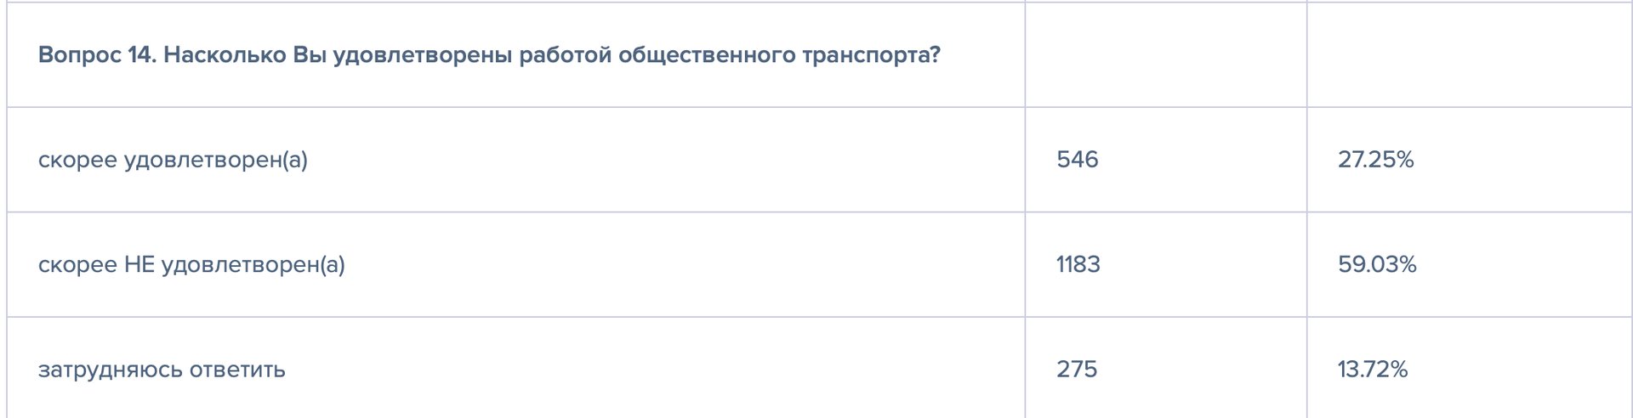The width and height of the screenshot is (1633, 418).
Task: Select the 'скорее удовлетворен(а)' answer cell
Action: pos(173,160)
